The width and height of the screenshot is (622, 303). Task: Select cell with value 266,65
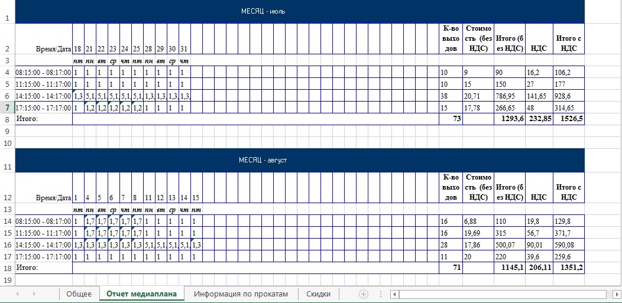tap(510, 107)
